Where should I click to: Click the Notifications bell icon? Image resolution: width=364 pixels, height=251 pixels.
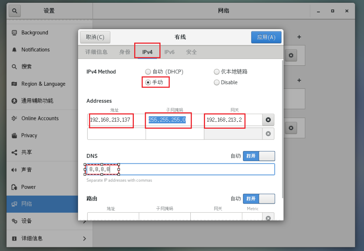[x=14, y=50]
